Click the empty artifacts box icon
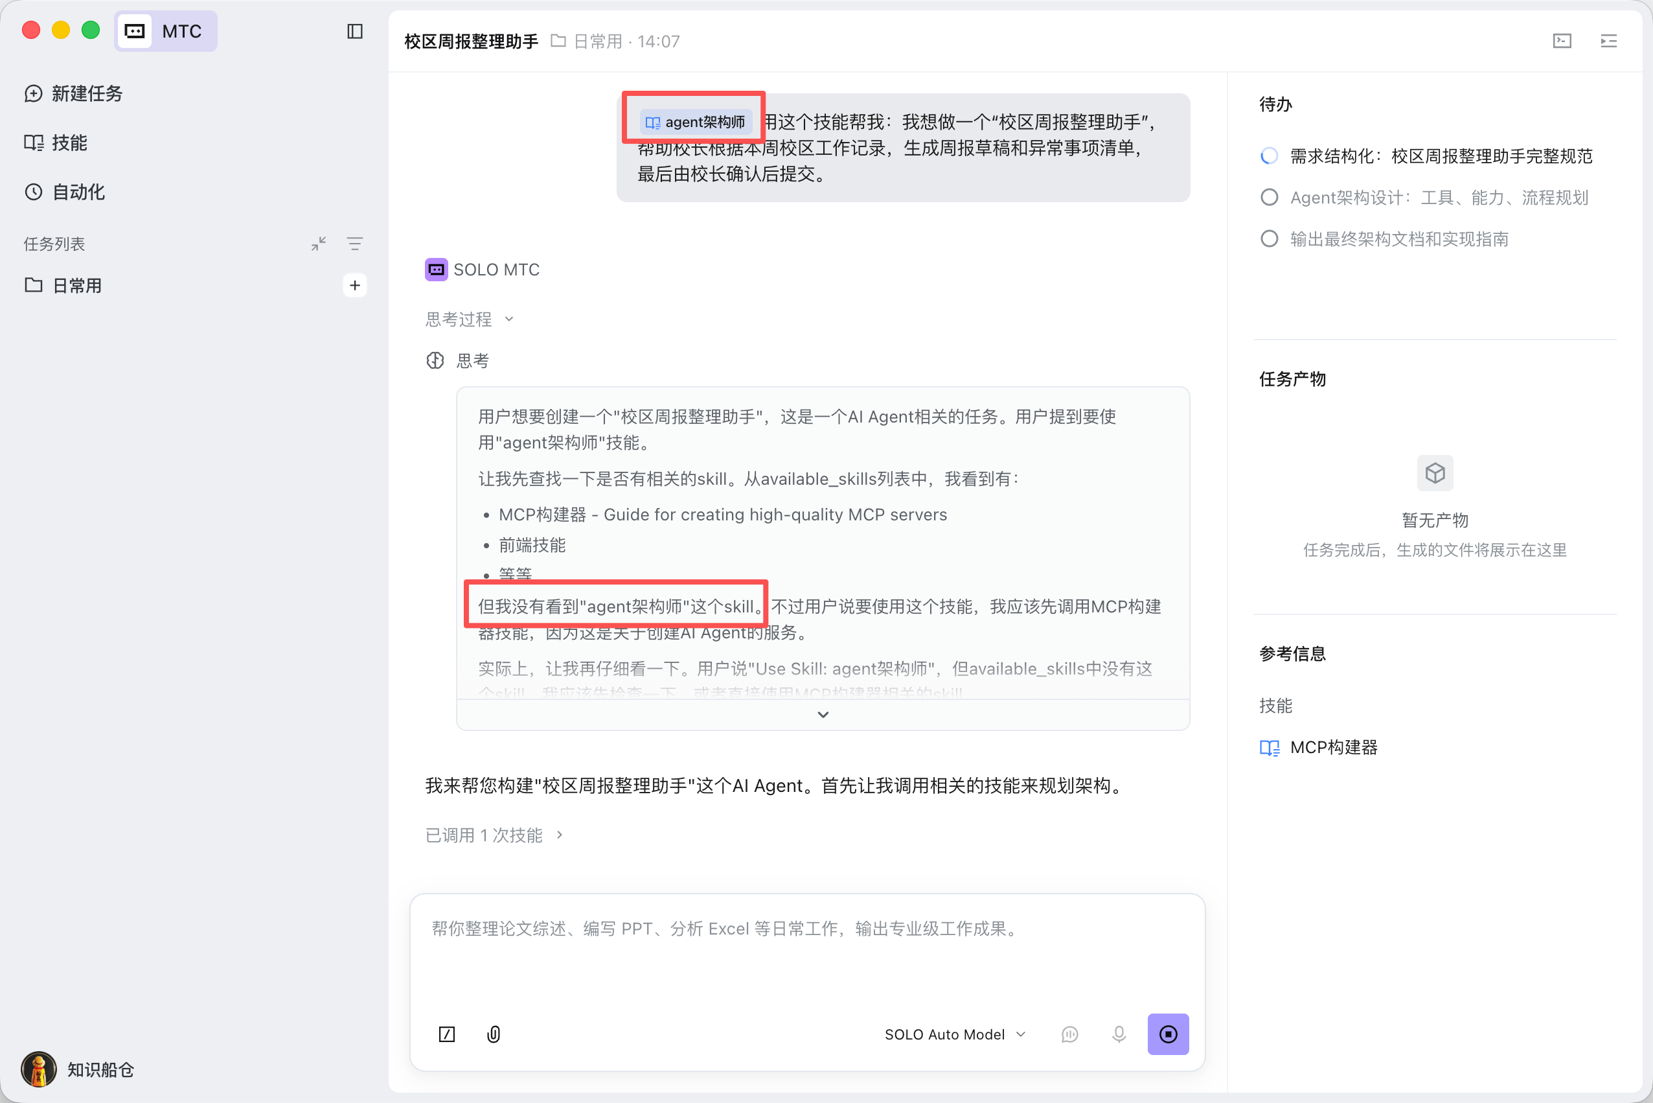The height and width of the screenshot is (1103, 1653). pyautogui.click(x=1435, y=472)
